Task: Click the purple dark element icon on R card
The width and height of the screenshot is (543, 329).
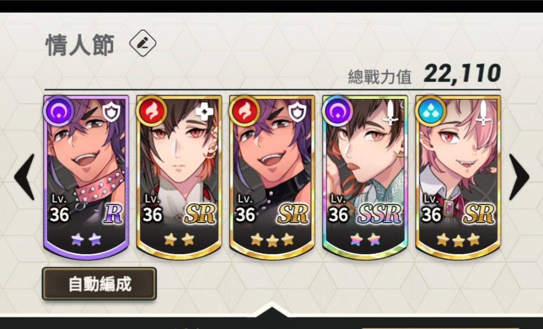Action: 58,111
